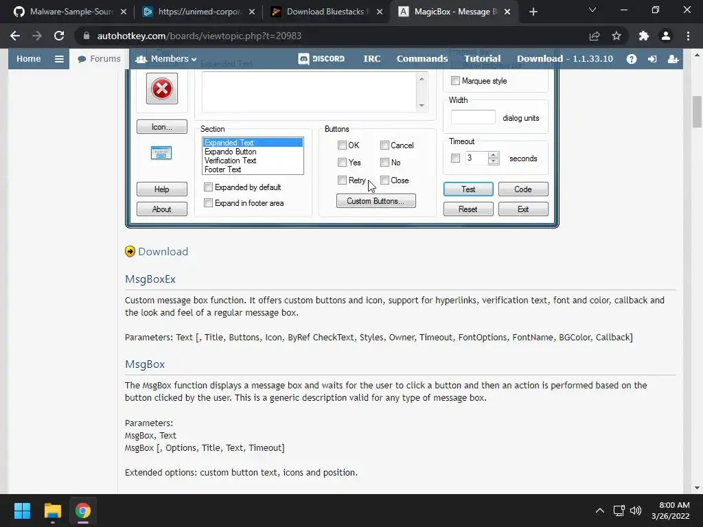
Task: Open the Chrome profile menu
Action: point(666,36)
